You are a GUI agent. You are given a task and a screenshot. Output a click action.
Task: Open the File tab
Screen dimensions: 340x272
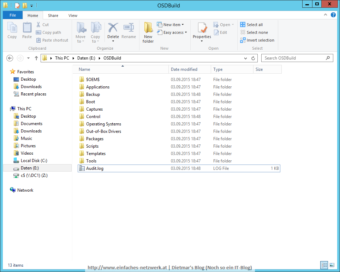pyautogui.click(x=13, y=15)
